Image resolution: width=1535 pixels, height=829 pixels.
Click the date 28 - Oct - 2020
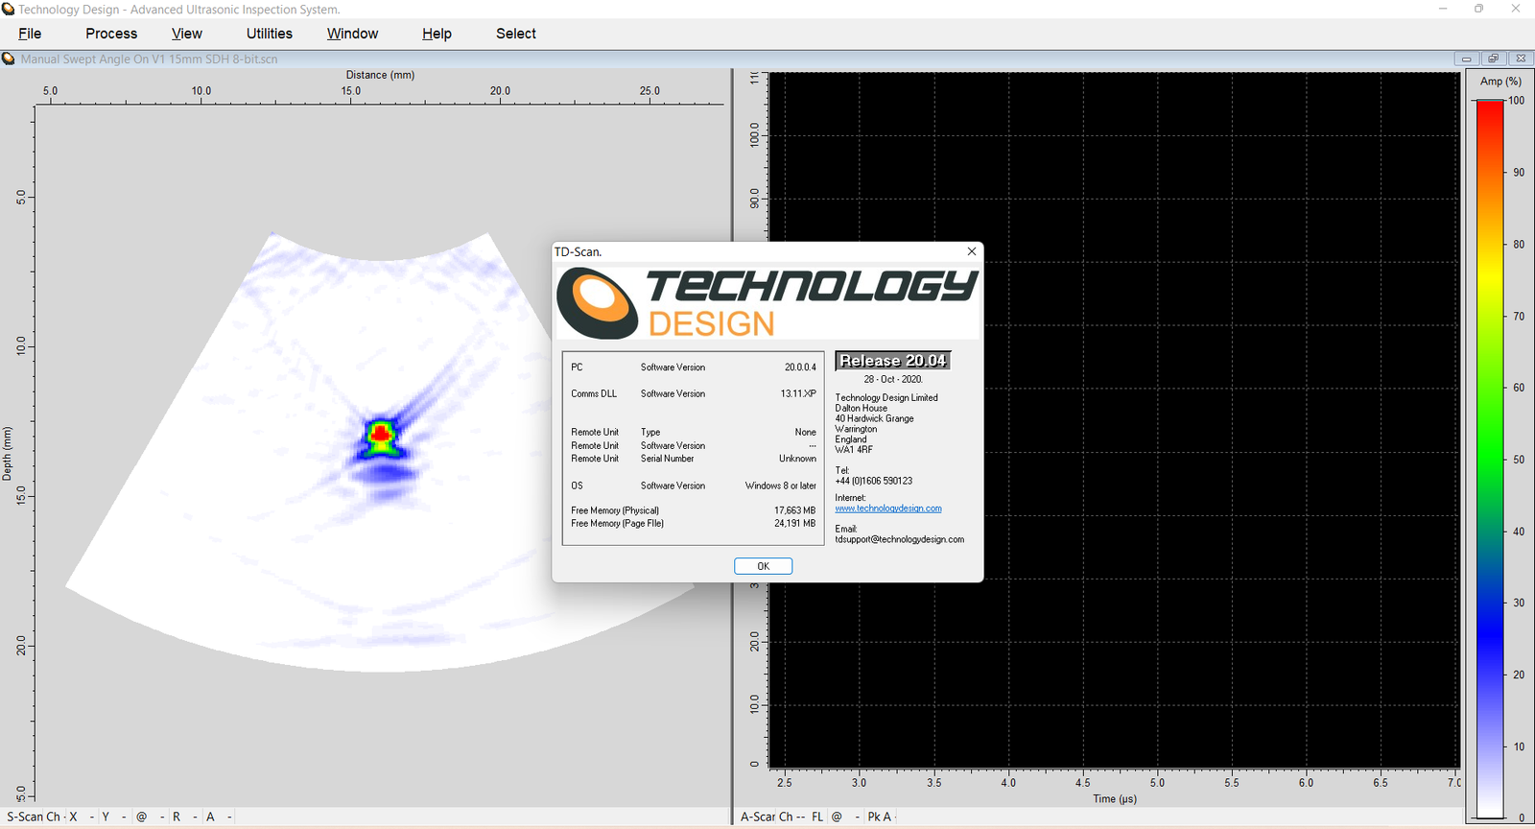(x=893, y=379)
